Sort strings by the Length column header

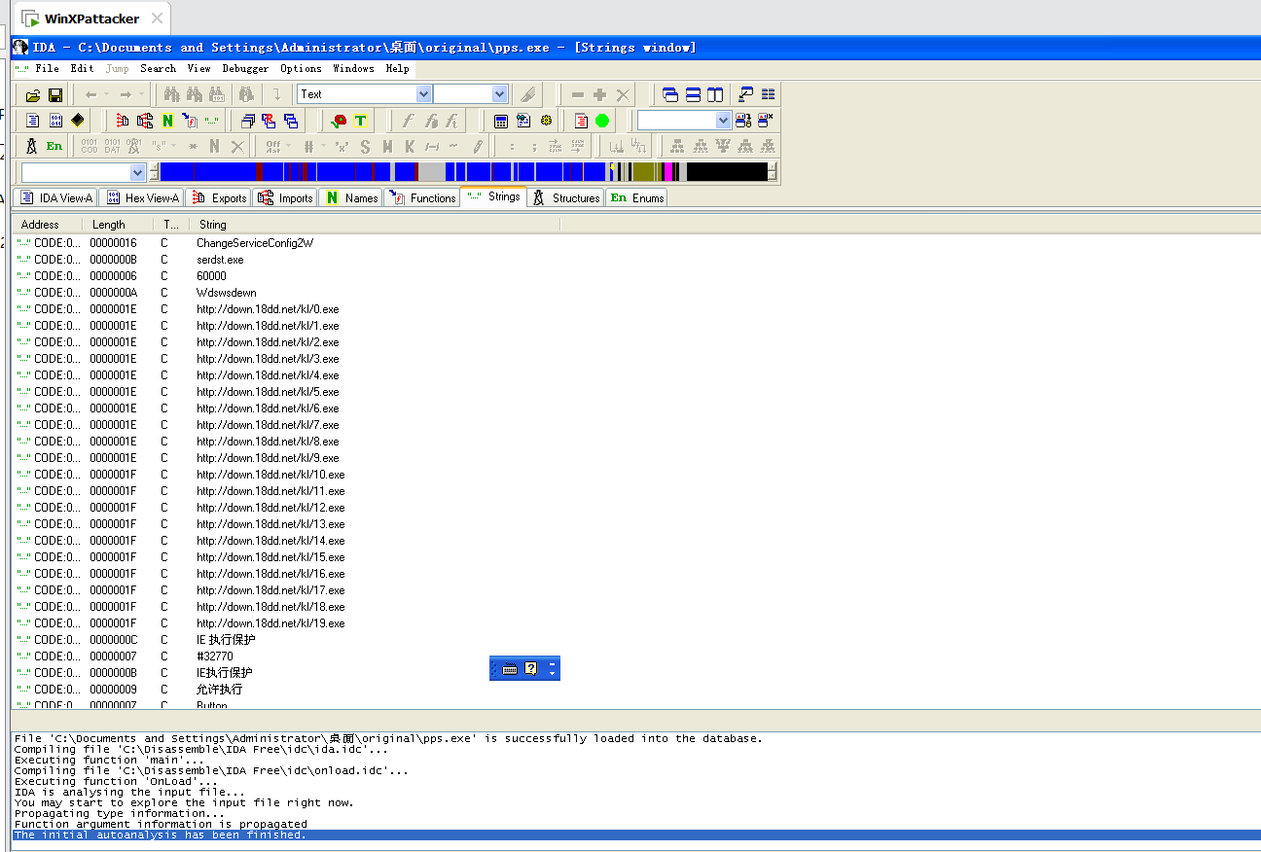117,225
